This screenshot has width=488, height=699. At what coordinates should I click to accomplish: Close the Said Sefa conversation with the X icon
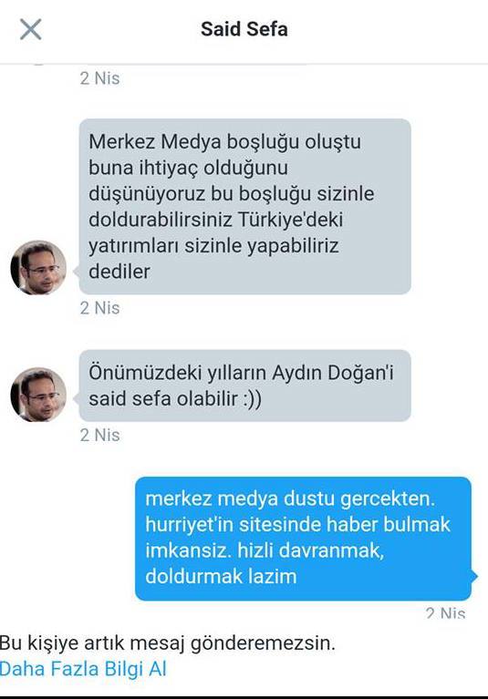31,29
